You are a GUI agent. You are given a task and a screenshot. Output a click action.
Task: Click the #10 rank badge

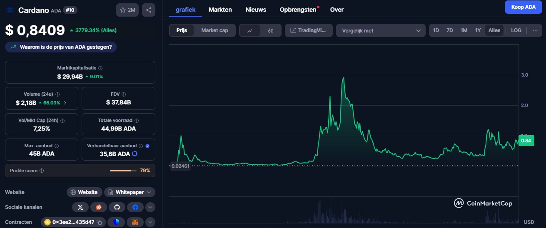pos(70,10)
